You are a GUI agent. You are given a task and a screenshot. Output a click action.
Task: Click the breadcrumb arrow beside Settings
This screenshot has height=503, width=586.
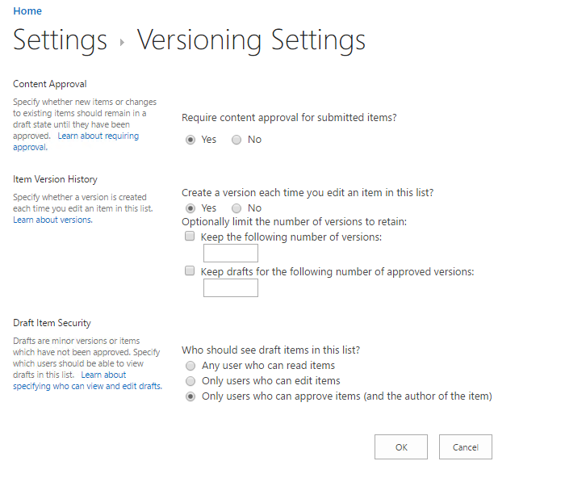122,42
